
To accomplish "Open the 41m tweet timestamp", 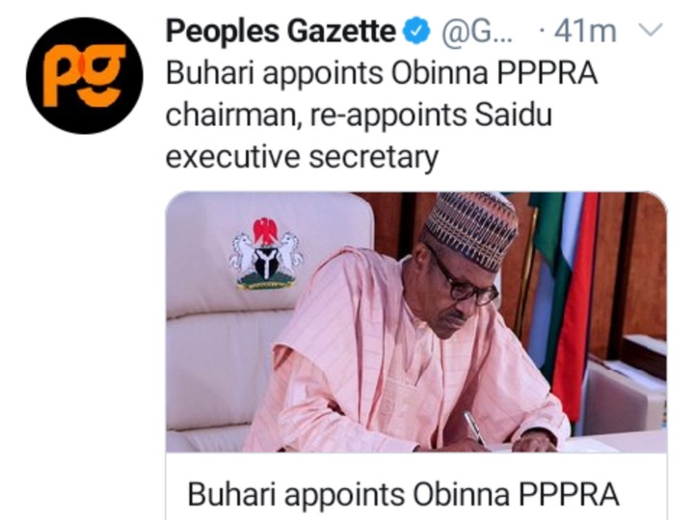I will 586,32.
